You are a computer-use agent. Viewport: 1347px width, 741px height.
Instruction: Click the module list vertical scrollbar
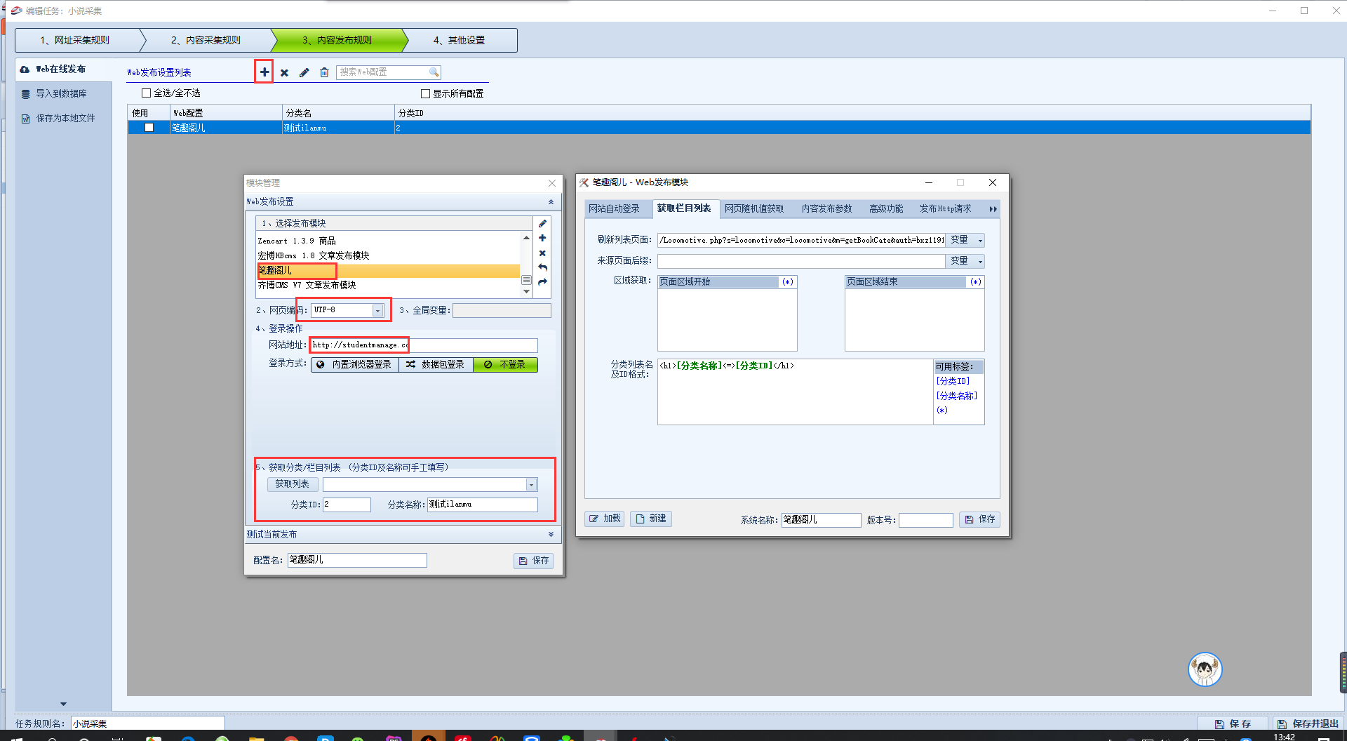tap(526, 265)
